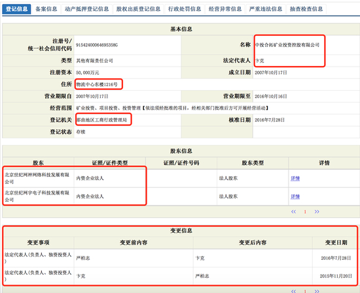Image resolution: width=360 pixels, height=293 pixels.
Task: Click the 变更后内容 column header
Action: pyautogui.click(x=253, y=243)
